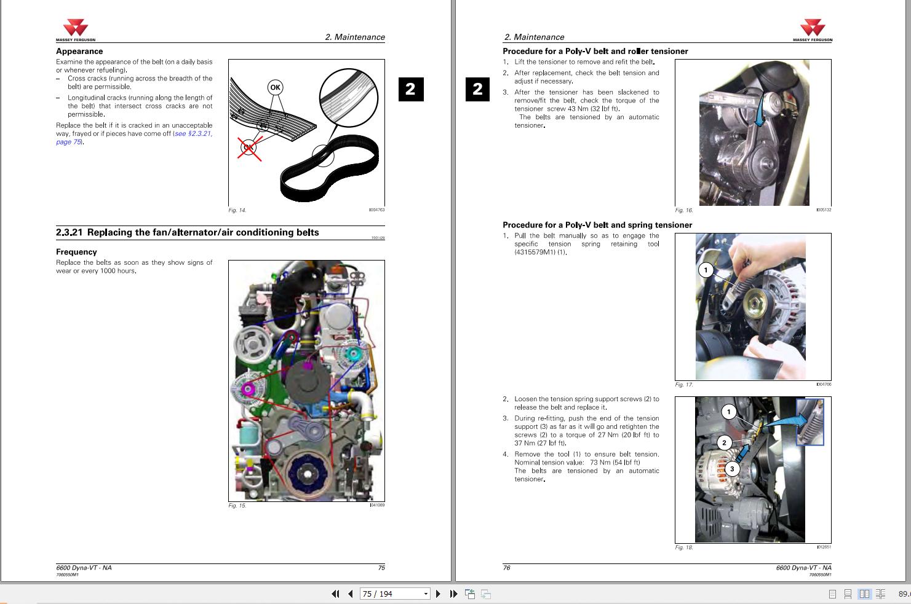Click the next view navigation icon
The image size is (911, 604).
pyautogui.click(x=486, y=594)
